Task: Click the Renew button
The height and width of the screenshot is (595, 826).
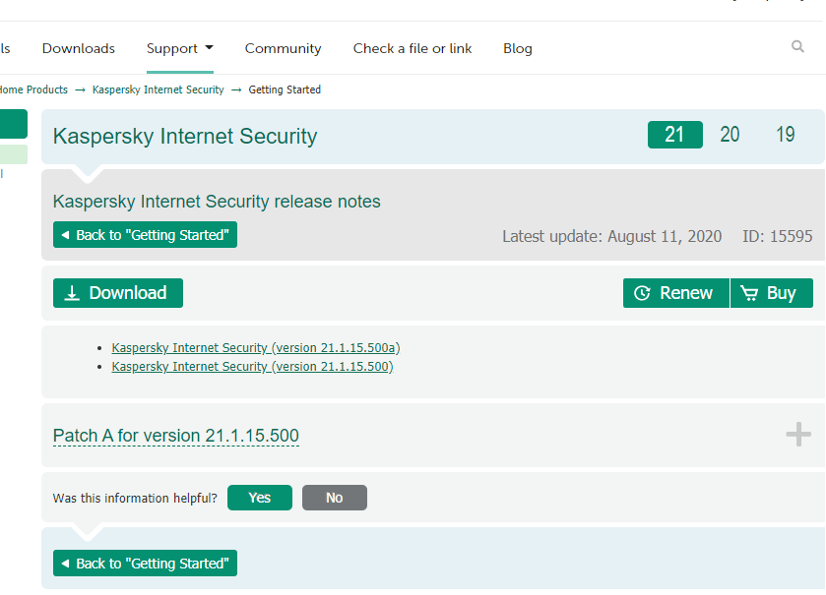Action: point(675,293)
